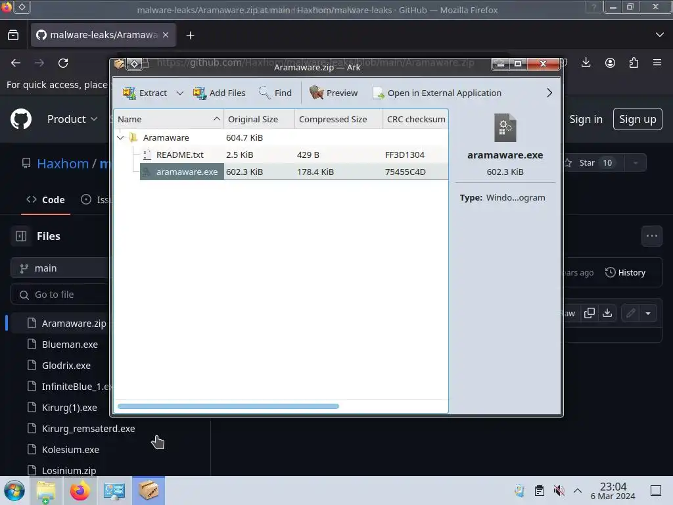Copy raw file icon on GitHub
This screenshot has height=505, width=673.
pyautogui.click(x=590, y=313)
